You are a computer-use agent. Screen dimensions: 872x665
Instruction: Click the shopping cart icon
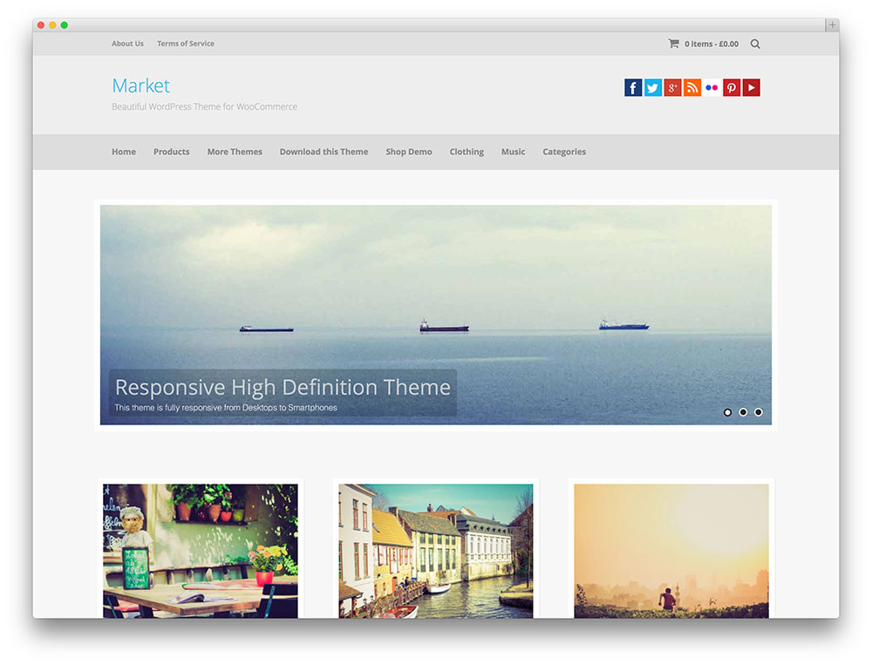click(673, 44)
